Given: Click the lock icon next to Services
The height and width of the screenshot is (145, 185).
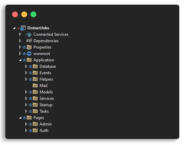Looking at the screenshot, I should point(30,98).
